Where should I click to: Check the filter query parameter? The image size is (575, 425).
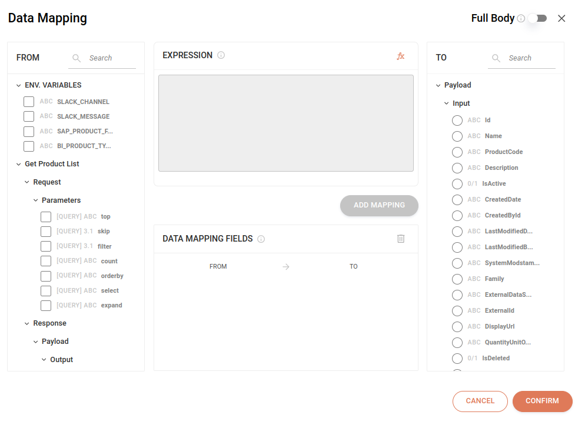coord(46,246)
